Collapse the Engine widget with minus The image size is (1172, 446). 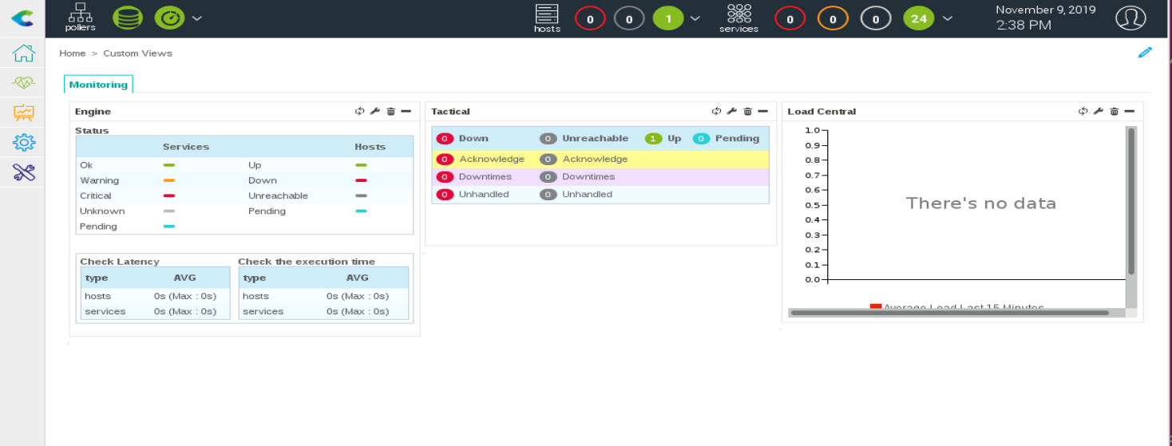tap(406, 112)
